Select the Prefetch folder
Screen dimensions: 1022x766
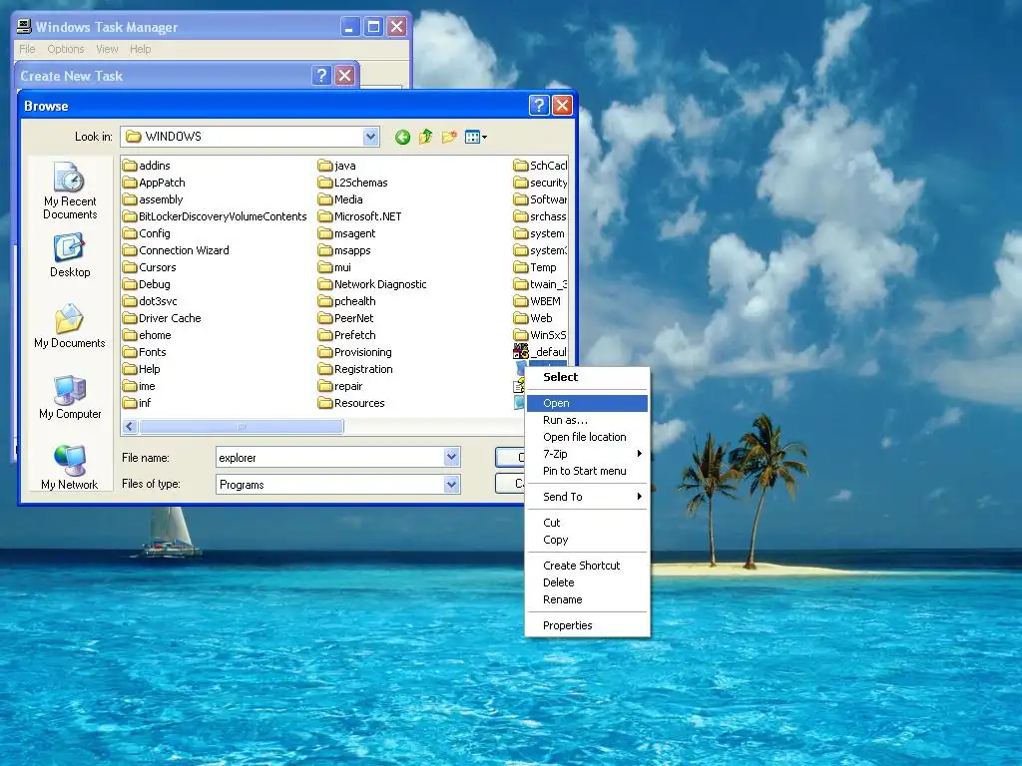[346, 335]
